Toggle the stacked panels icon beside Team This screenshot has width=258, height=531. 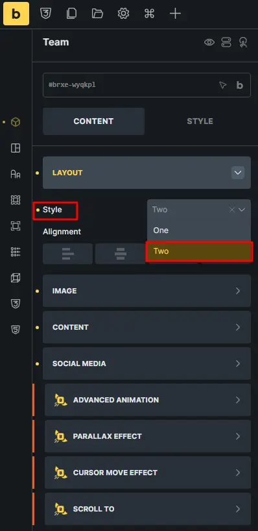226,42
